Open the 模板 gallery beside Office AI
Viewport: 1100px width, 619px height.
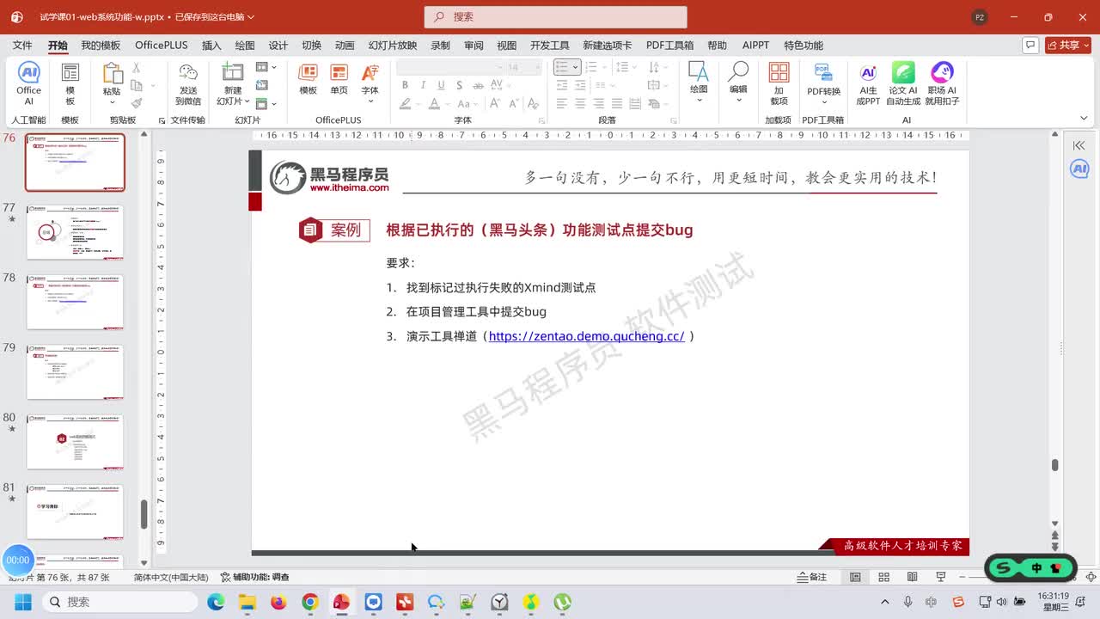tap(70, 83)
